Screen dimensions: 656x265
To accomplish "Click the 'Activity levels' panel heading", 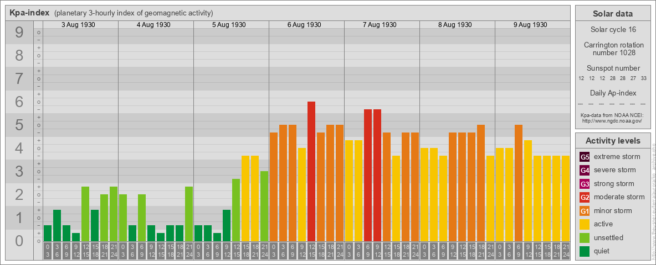I will tap(613, 141).
